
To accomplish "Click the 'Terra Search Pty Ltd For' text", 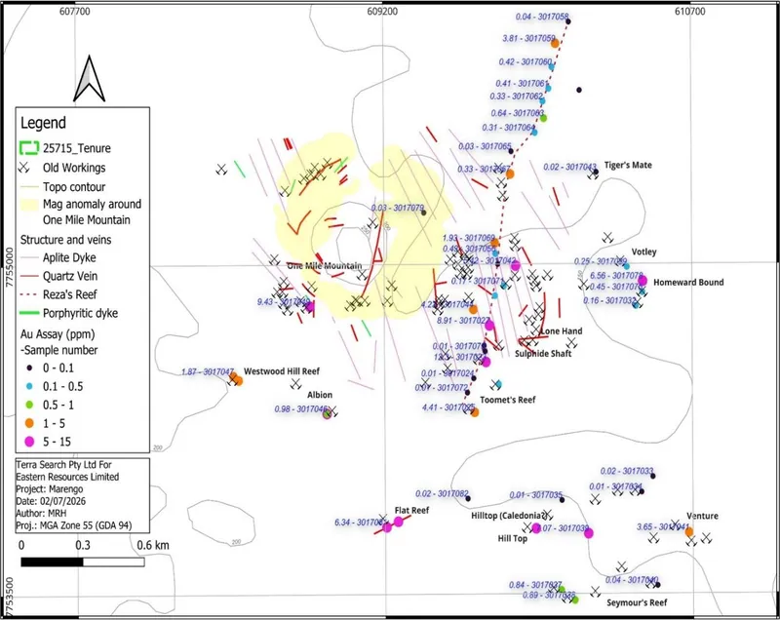I will coord(64,465).
